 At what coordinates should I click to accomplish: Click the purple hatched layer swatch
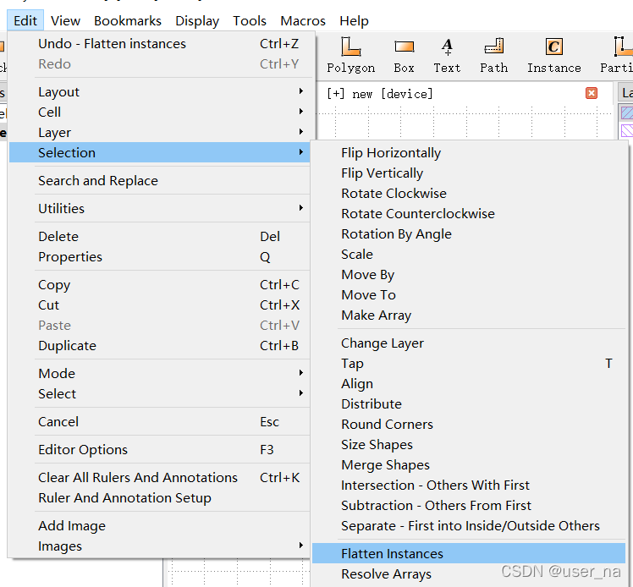click(626, 131)
